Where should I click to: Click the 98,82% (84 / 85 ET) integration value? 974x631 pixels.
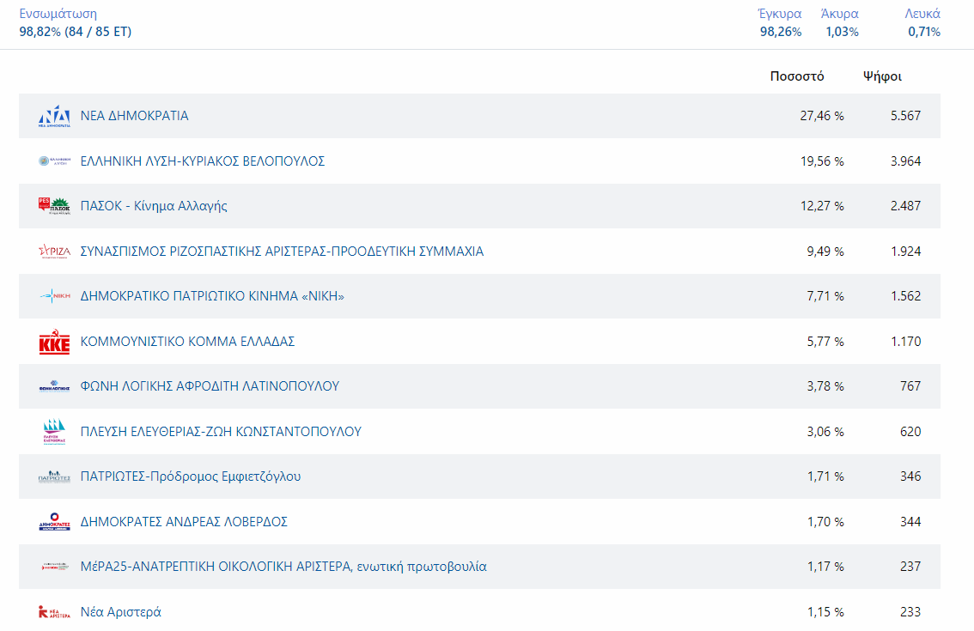coord(76,32)
